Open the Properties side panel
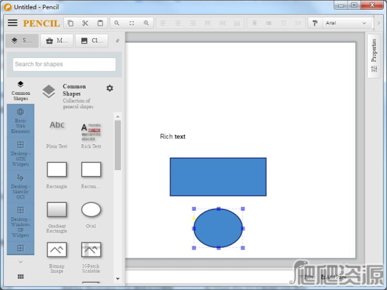 point(374,56)
